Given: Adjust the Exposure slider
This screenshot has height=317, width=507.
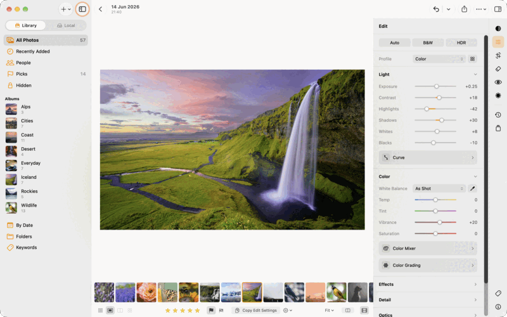Looking at the screenshot, I should 435,86.
